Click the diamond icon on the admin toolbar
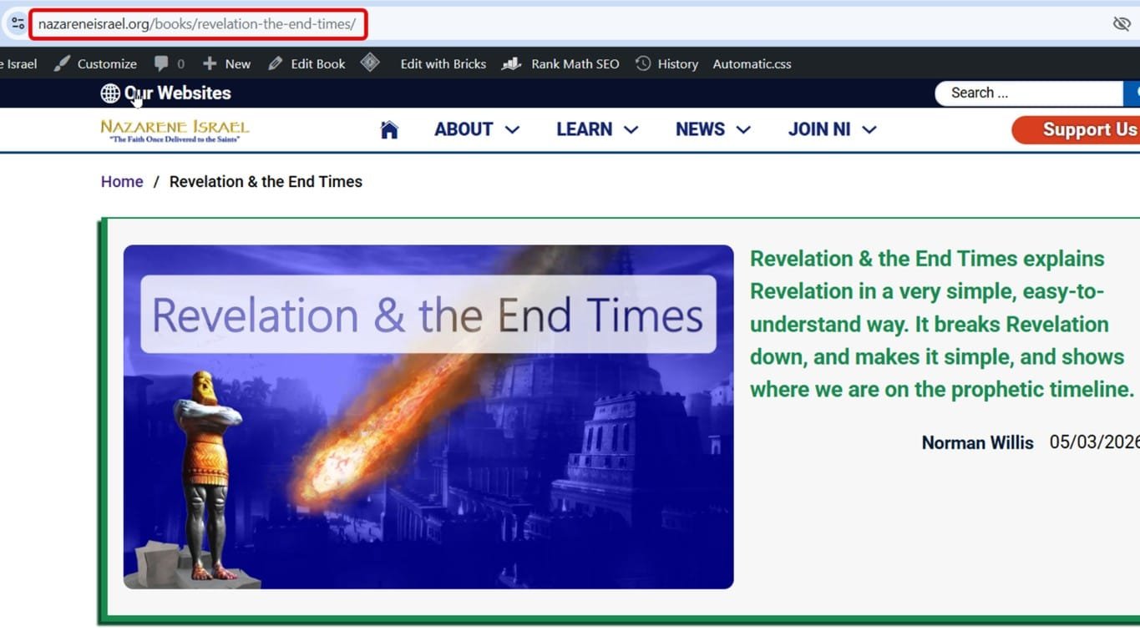 tap(370, 63)
